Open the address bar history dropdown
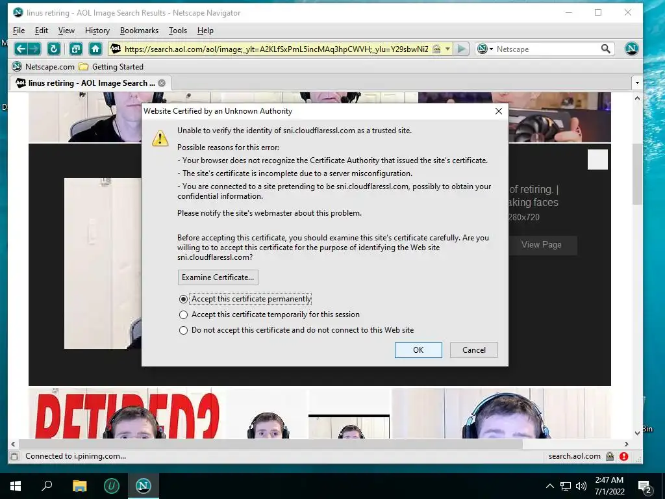This screenshot has width=665, height=499. [x=447, y=49]
